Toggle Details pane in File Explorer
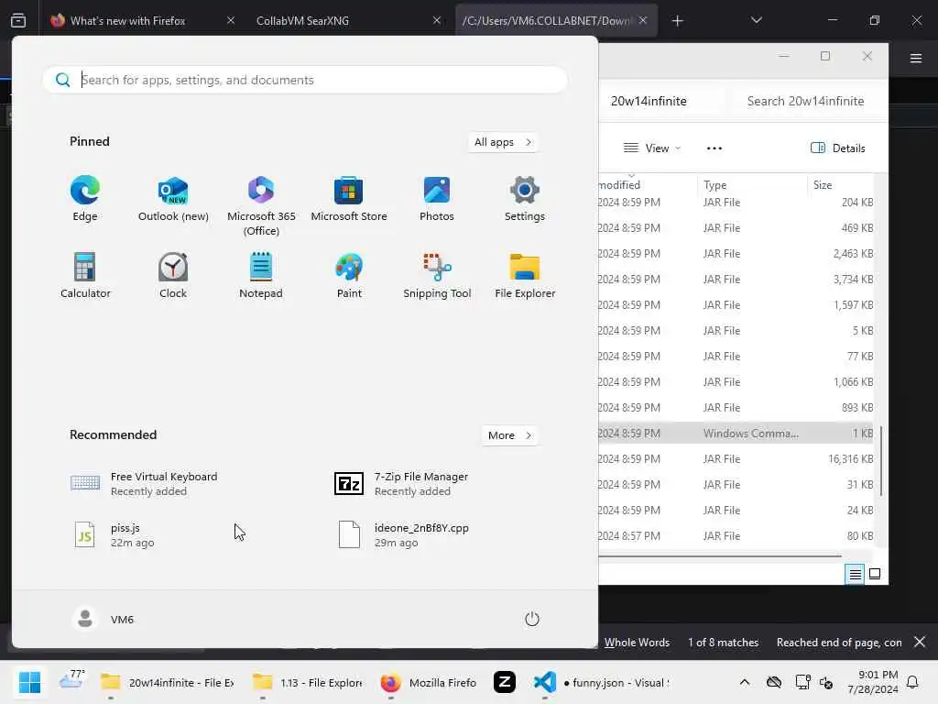The image size is (938, 704). [x=837, y=148]
